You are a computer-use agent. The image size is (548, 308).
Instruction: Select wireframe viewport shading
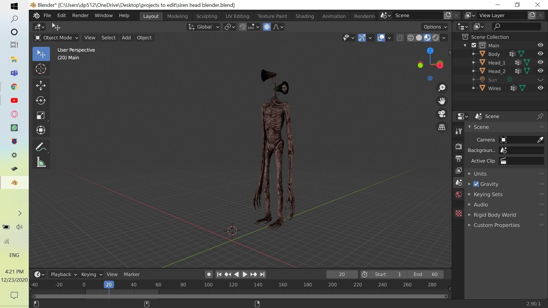pyautogui.click(x=410, y=38)
